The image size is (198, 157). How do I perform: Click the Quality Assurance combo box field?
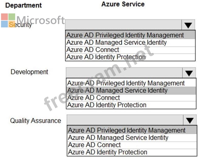coord(125,120)
